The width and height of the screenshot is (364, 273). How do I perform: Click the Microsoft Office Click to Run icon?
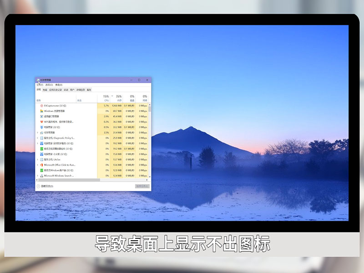(41, 165)
